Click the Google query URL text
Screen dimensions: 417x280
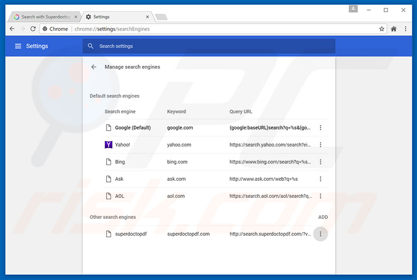[x=270, y=128]
